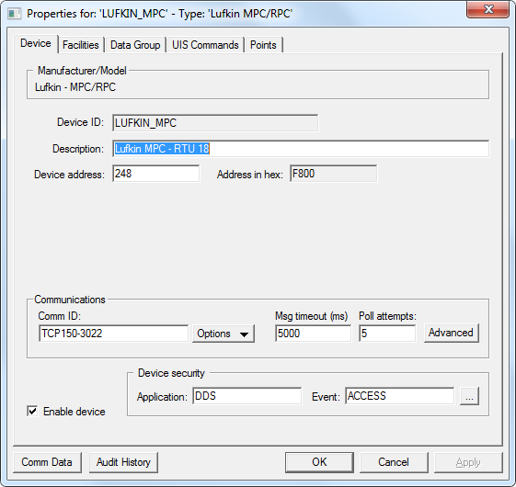Click the 'Description:' label
This screenshot has height=487, width=516.
tap(78, 149)
